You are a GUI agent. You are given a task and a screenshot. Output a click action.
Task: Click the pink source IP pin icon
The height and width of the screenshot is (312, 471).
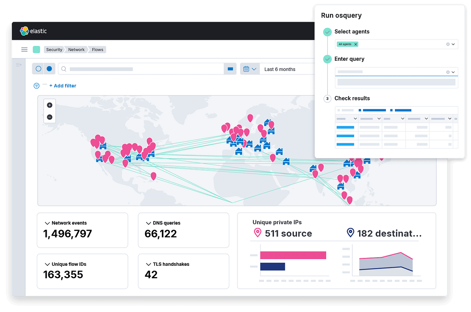coord(258,233)
